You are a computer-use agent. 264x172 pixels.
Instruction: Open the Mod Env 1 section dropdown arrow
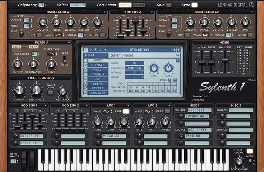coord(45,105)
